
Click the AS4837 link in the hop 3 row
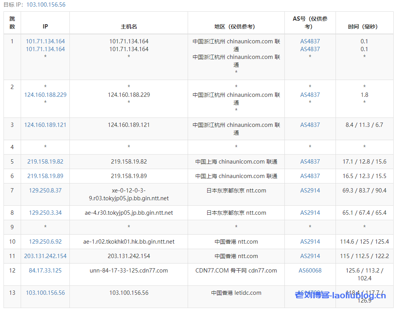(x=310, y=125)
